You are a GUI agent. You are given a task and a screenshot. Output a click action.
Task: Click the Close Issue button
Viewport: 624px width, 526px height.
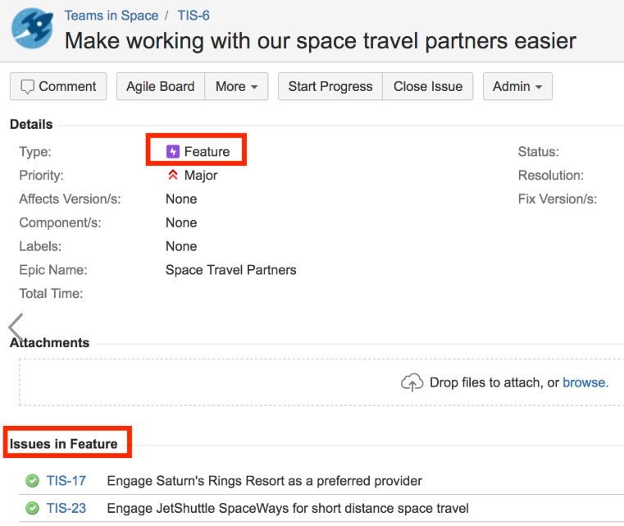coord(427,87)
